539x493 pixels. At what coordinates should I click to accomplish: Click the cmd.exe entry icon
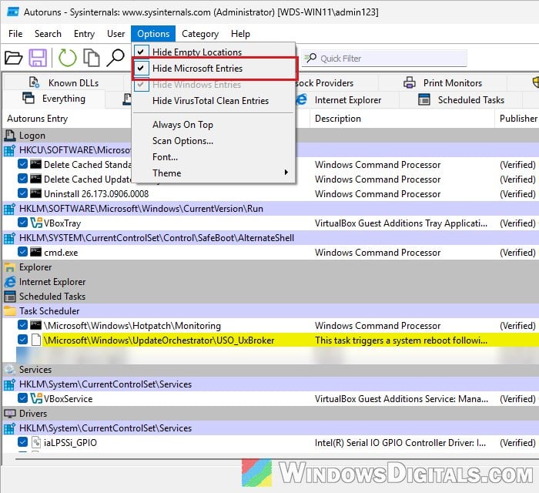[35, 252]
